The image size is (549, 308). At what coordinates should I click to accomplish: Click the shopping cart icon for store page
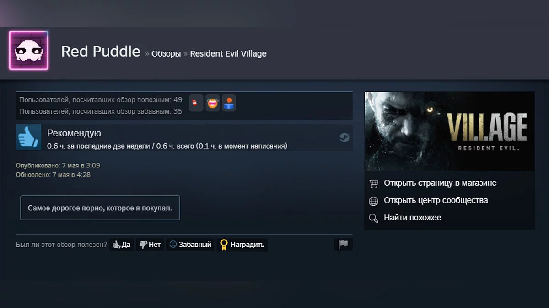374,183
